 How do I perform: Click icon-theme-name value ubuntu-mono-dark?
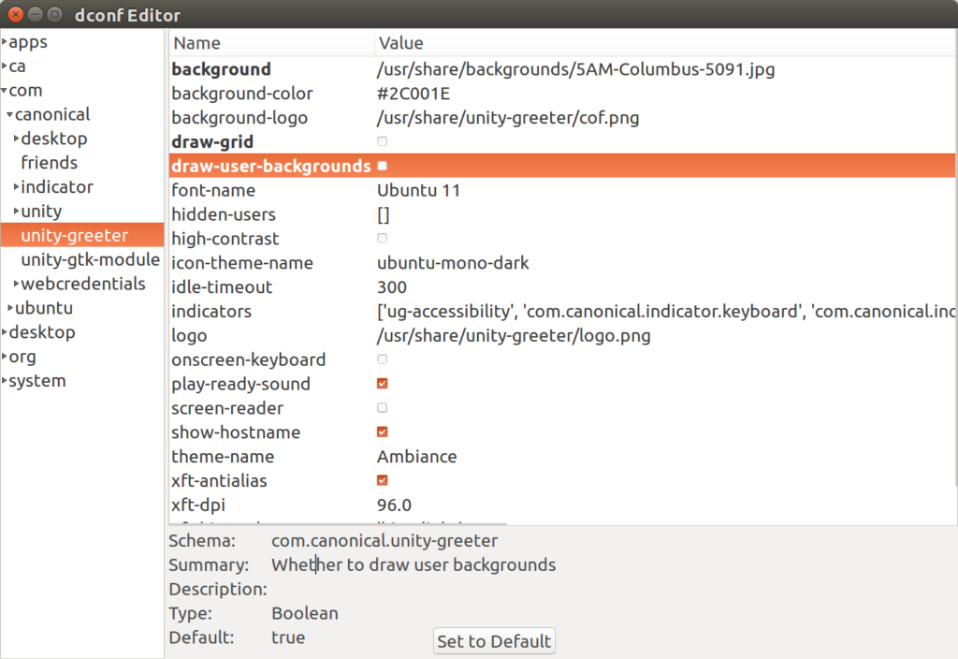453,263
